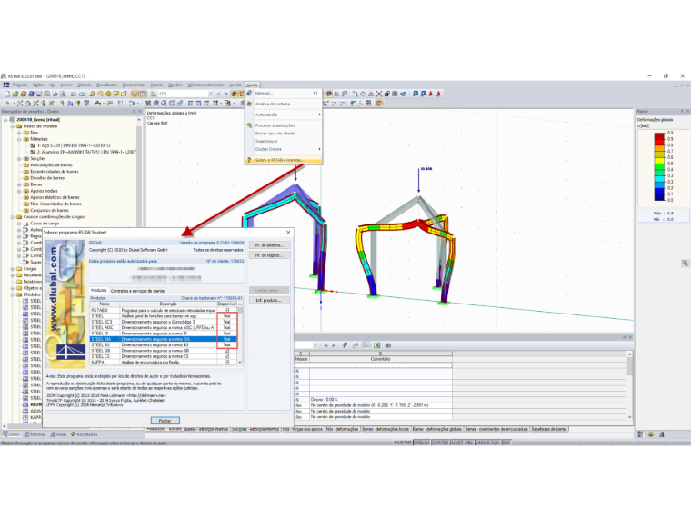Expand the Secções tree node

click(x=19, y=158)
